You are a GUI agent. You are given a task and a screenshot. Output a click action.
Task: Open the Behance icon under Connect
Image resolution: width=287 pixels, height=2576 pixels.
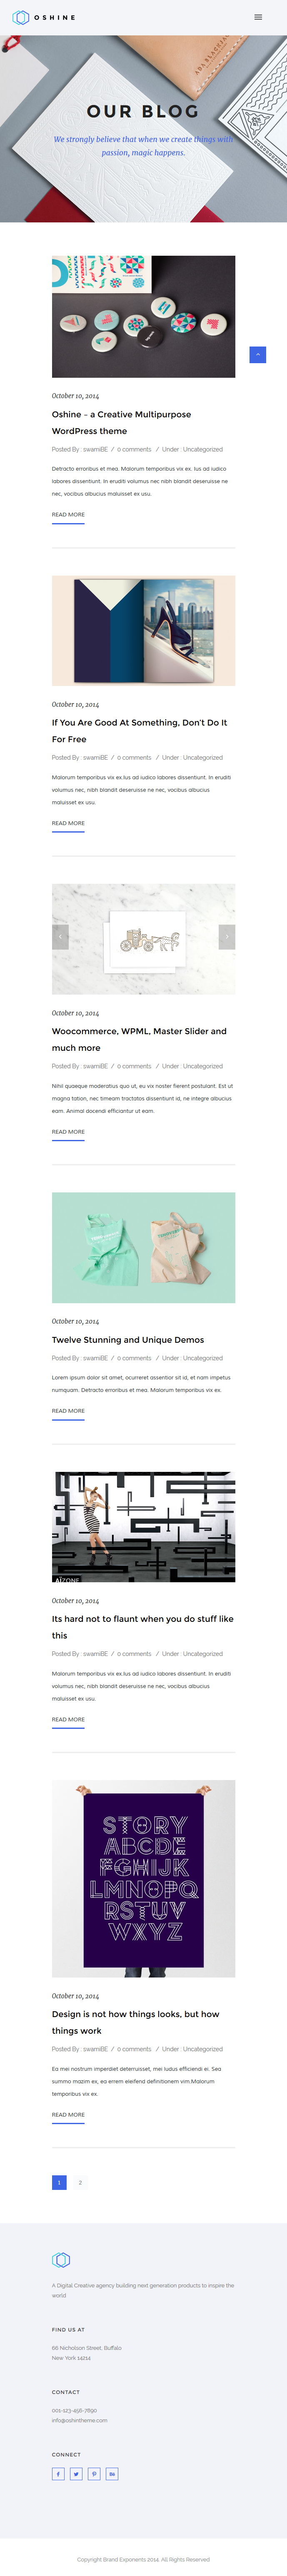tap(112, 2474)
